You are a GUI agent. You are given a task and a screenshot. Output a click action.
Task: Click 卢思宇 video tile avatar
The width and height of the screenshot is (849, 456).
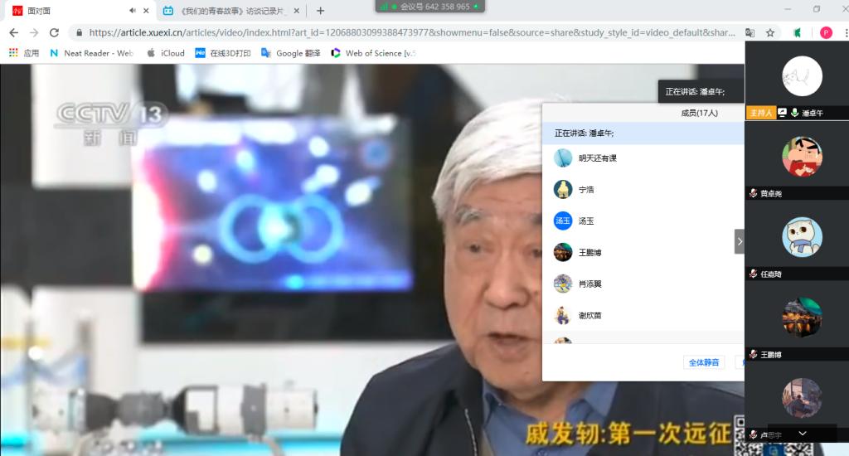pos(802,398)
